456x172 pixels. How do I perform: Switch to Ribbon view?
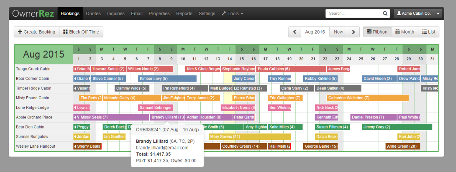[x=377, y=32]
